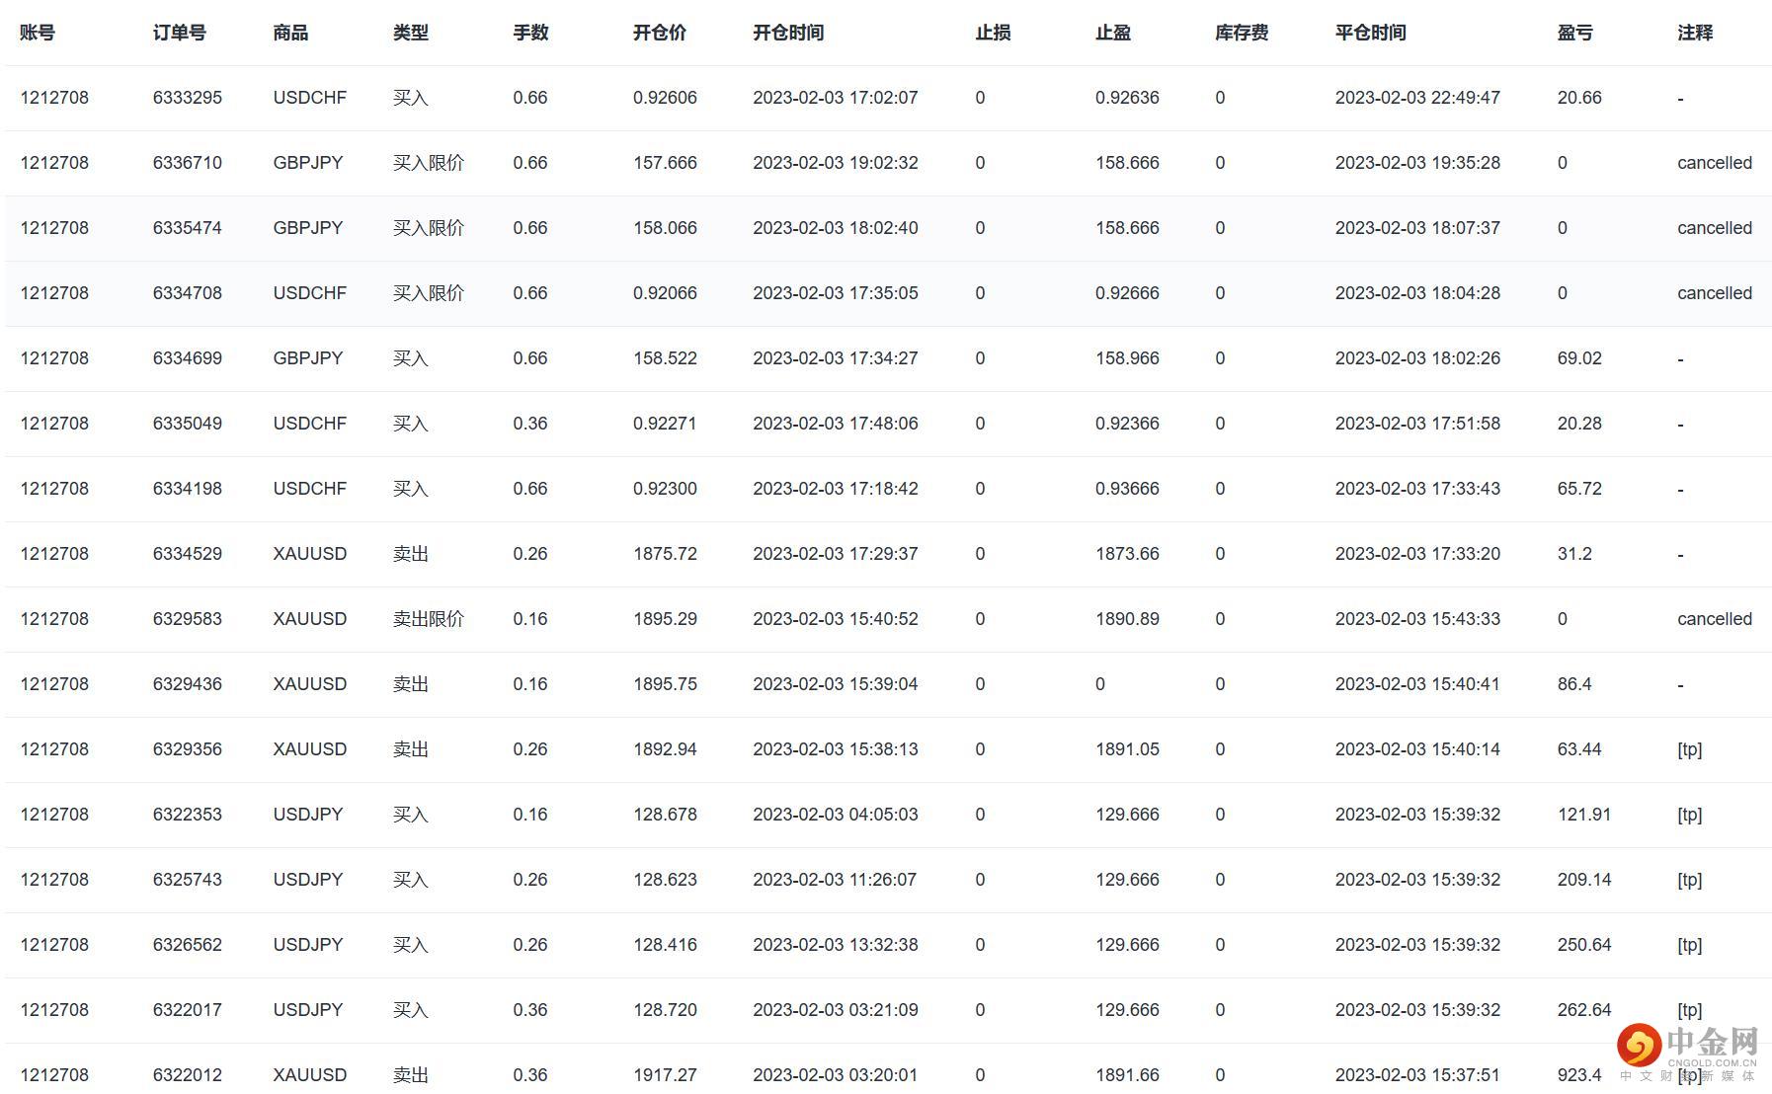Click the [tp] annotation for order 6329356

tap(1690, 749)
